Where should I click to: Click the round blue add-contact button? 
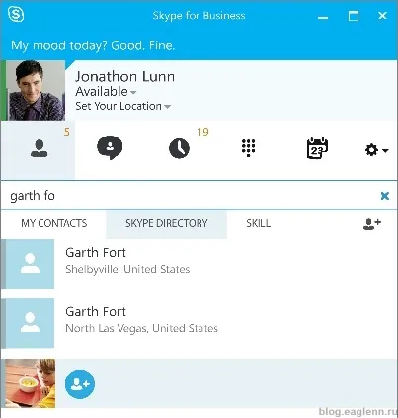click(80, 384)
